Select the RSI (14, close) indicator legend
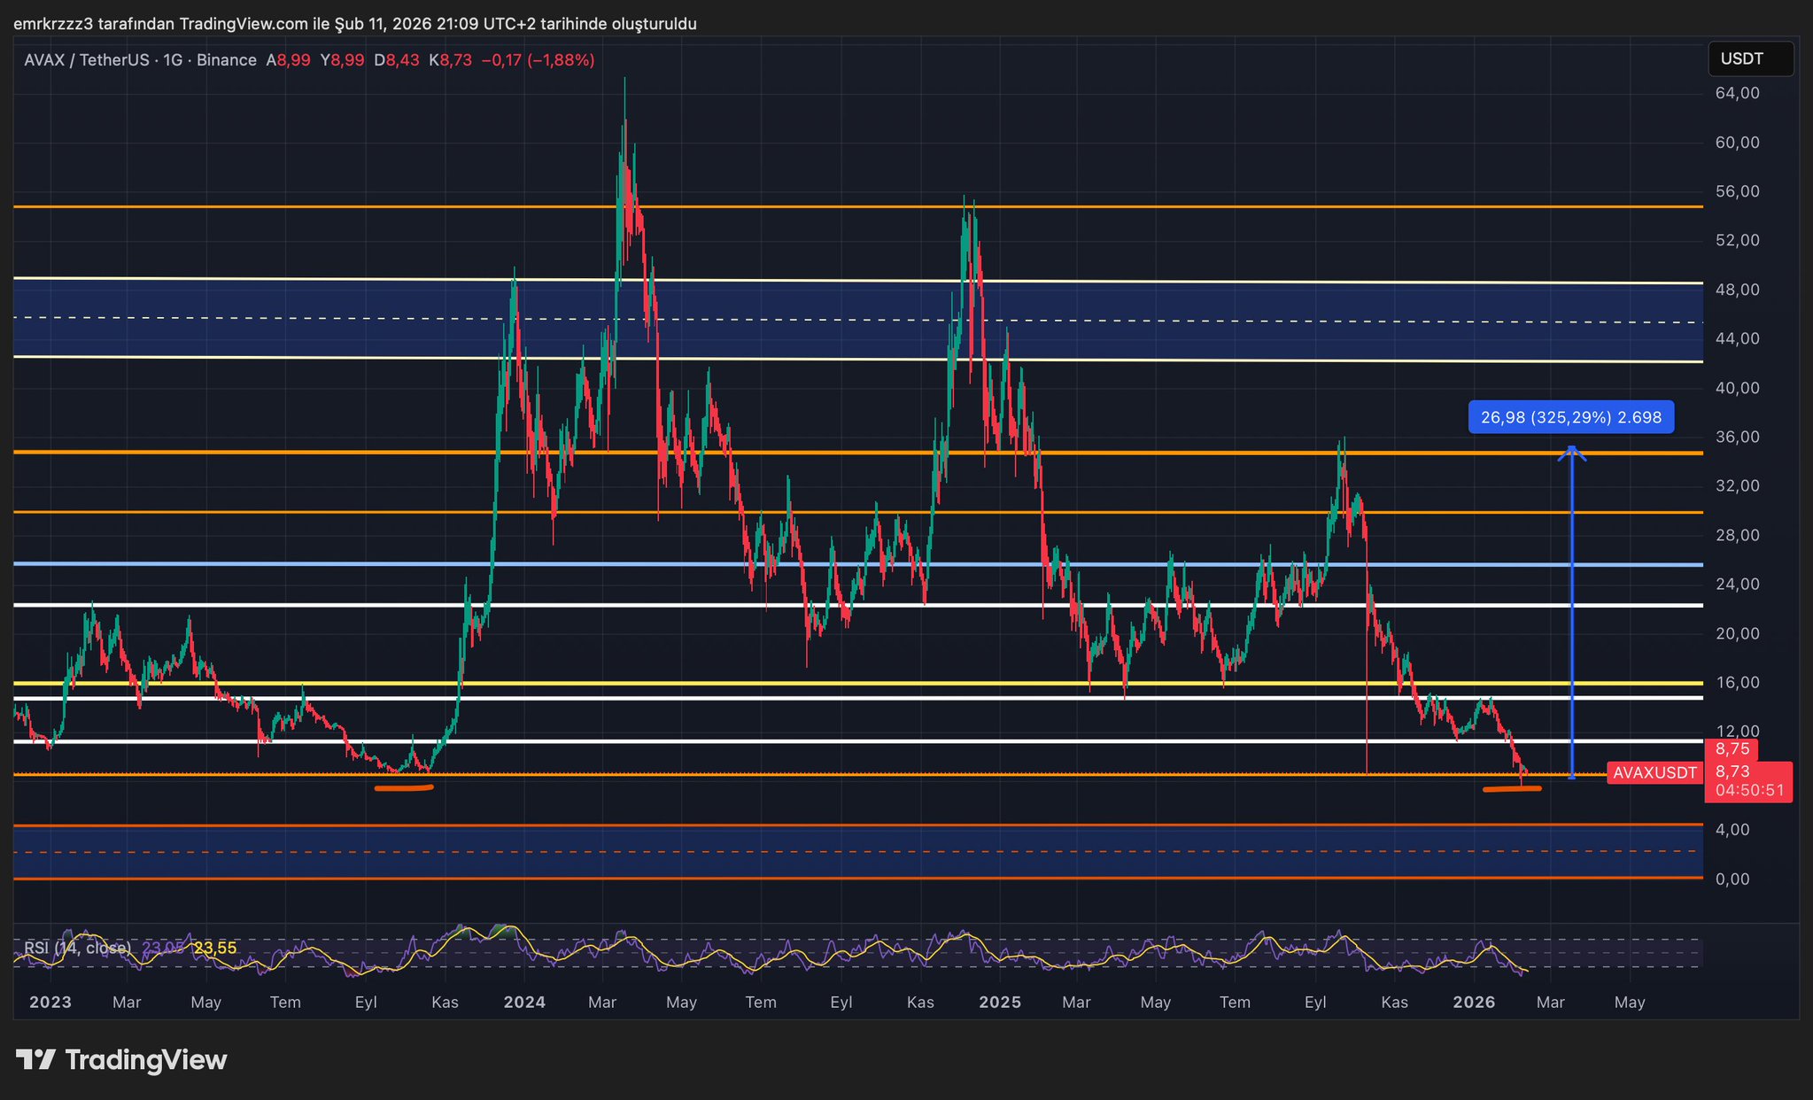The image size is (1813, 1100). [77, 948]
